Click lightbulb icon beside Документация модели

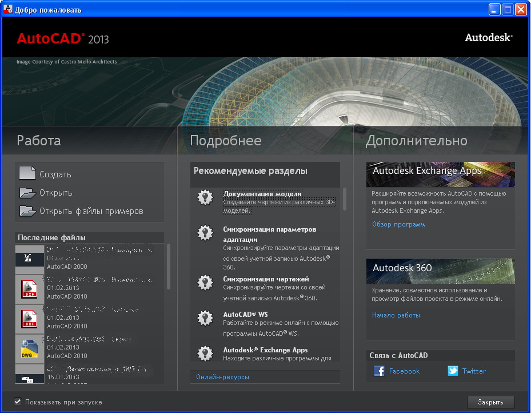tap(205, 197)
